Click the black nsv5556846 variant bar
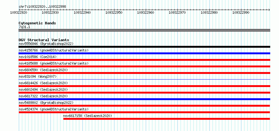The width and height of the screenshot is (279, 131). point(144,47)
